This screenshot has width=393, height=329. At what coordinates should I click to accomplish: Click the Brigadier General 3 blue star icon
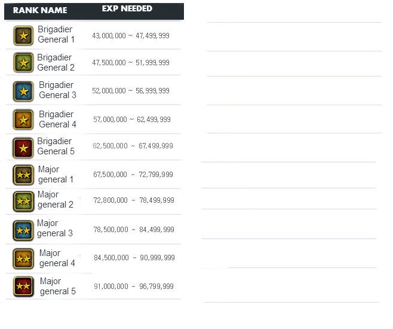pos(23,92)
